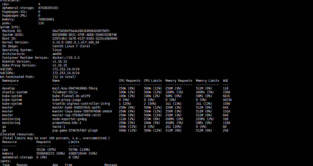Click pvp-game age value 25d
Viewport: 313px width, 166px height.
225,131
